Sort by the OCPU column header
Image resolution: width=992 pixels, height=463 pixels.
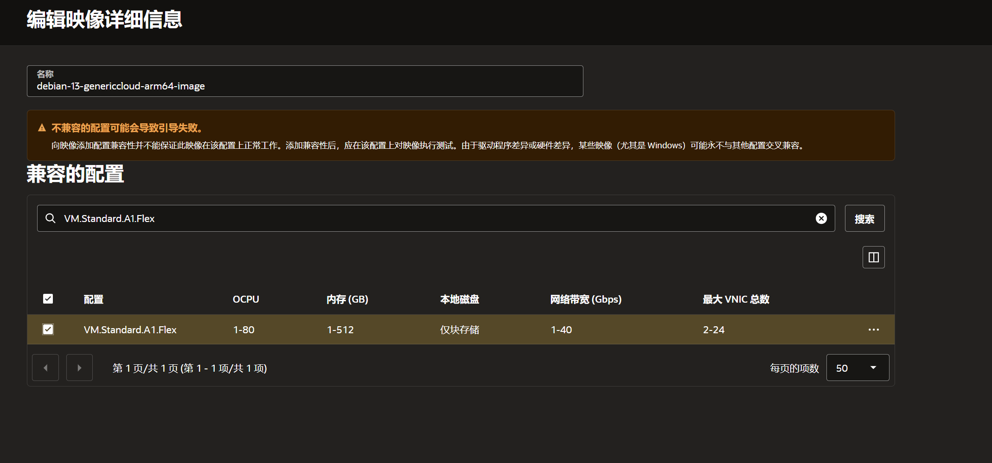tap(246, 299)
